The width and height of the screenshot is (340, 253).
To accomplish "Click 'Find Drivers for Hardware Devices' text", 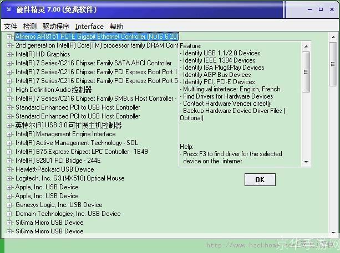I will tap(228, 96).
